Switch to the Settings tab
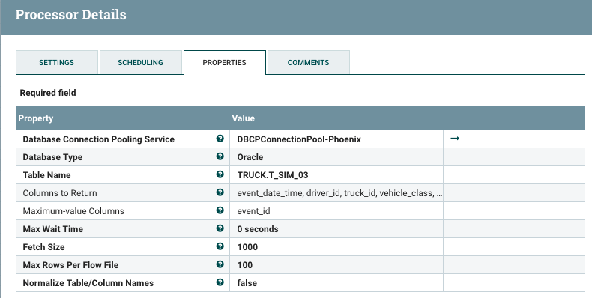592x298 pixels. (x=57, y=62)
